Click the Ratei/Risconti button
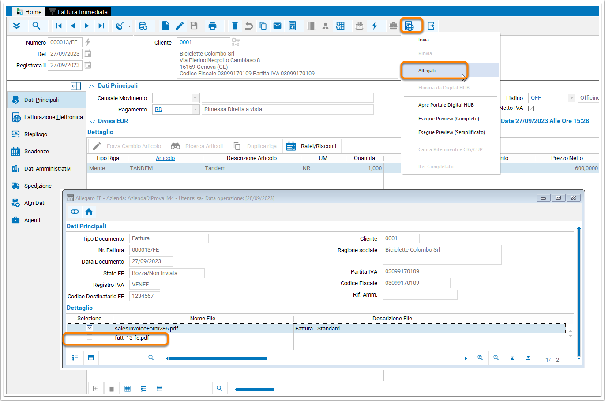This screenshot has width=605, height=401. point(312,146)
